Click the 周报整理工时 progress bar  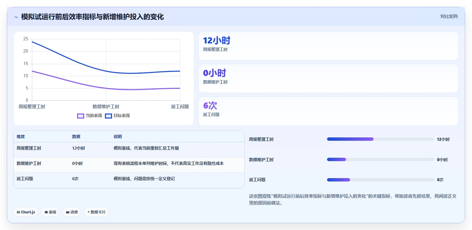[380, 139]
